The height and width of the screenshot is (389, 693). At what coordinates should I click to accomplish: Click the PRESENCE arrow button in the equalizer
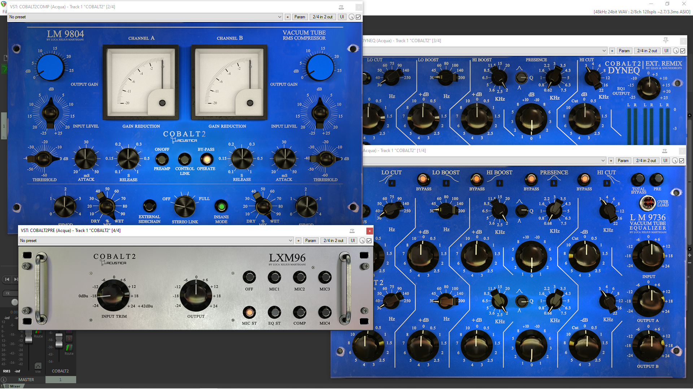tap(554, 183)
